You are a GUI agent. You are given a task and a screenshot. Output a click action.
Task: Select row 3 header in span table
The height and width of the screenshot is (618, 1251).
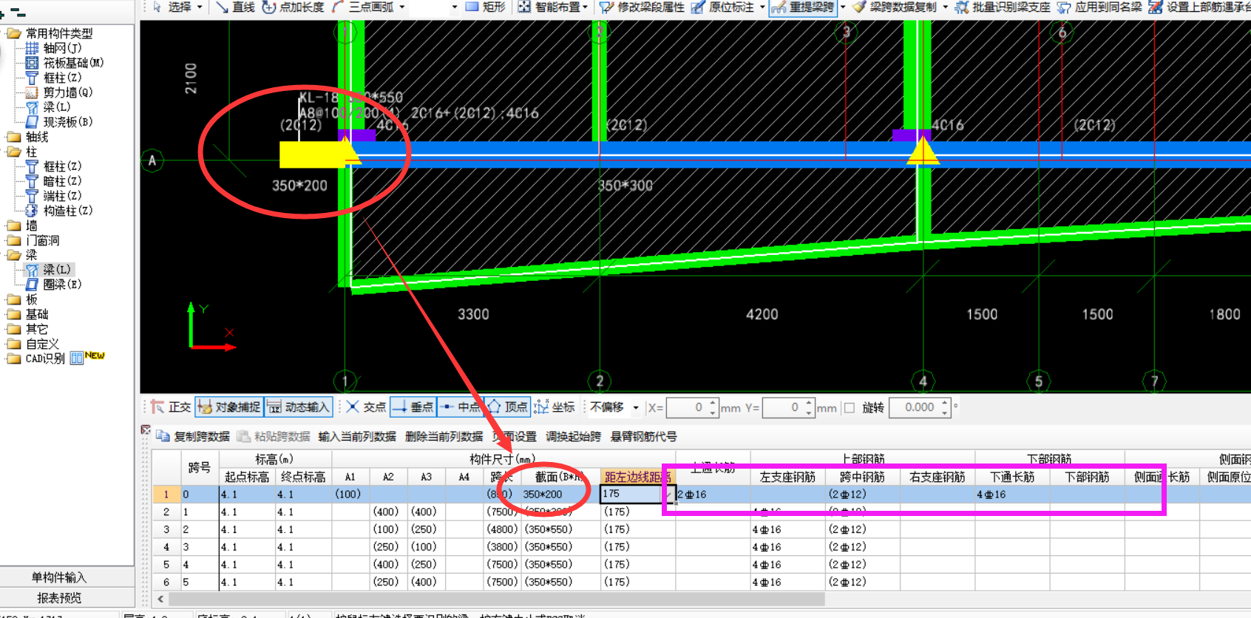tap(166, 529)
